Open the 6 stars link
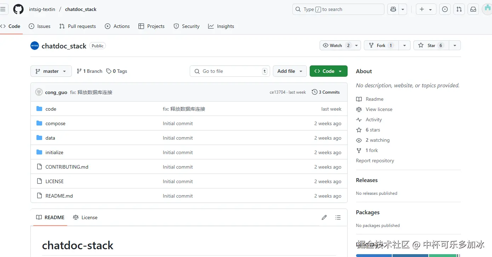Viewport: 492px width, 257px height. point(368,130)
